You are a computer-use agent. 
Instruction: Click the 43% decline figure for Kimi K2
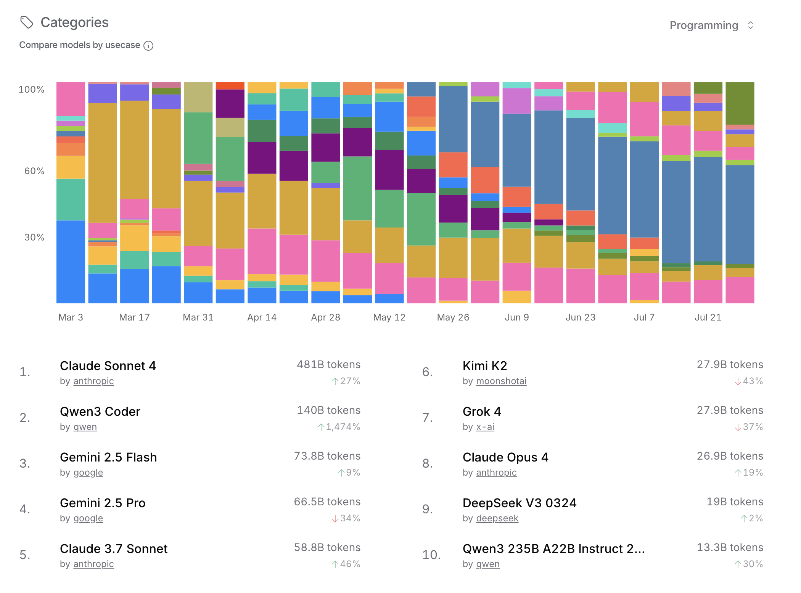coord(749,381)
